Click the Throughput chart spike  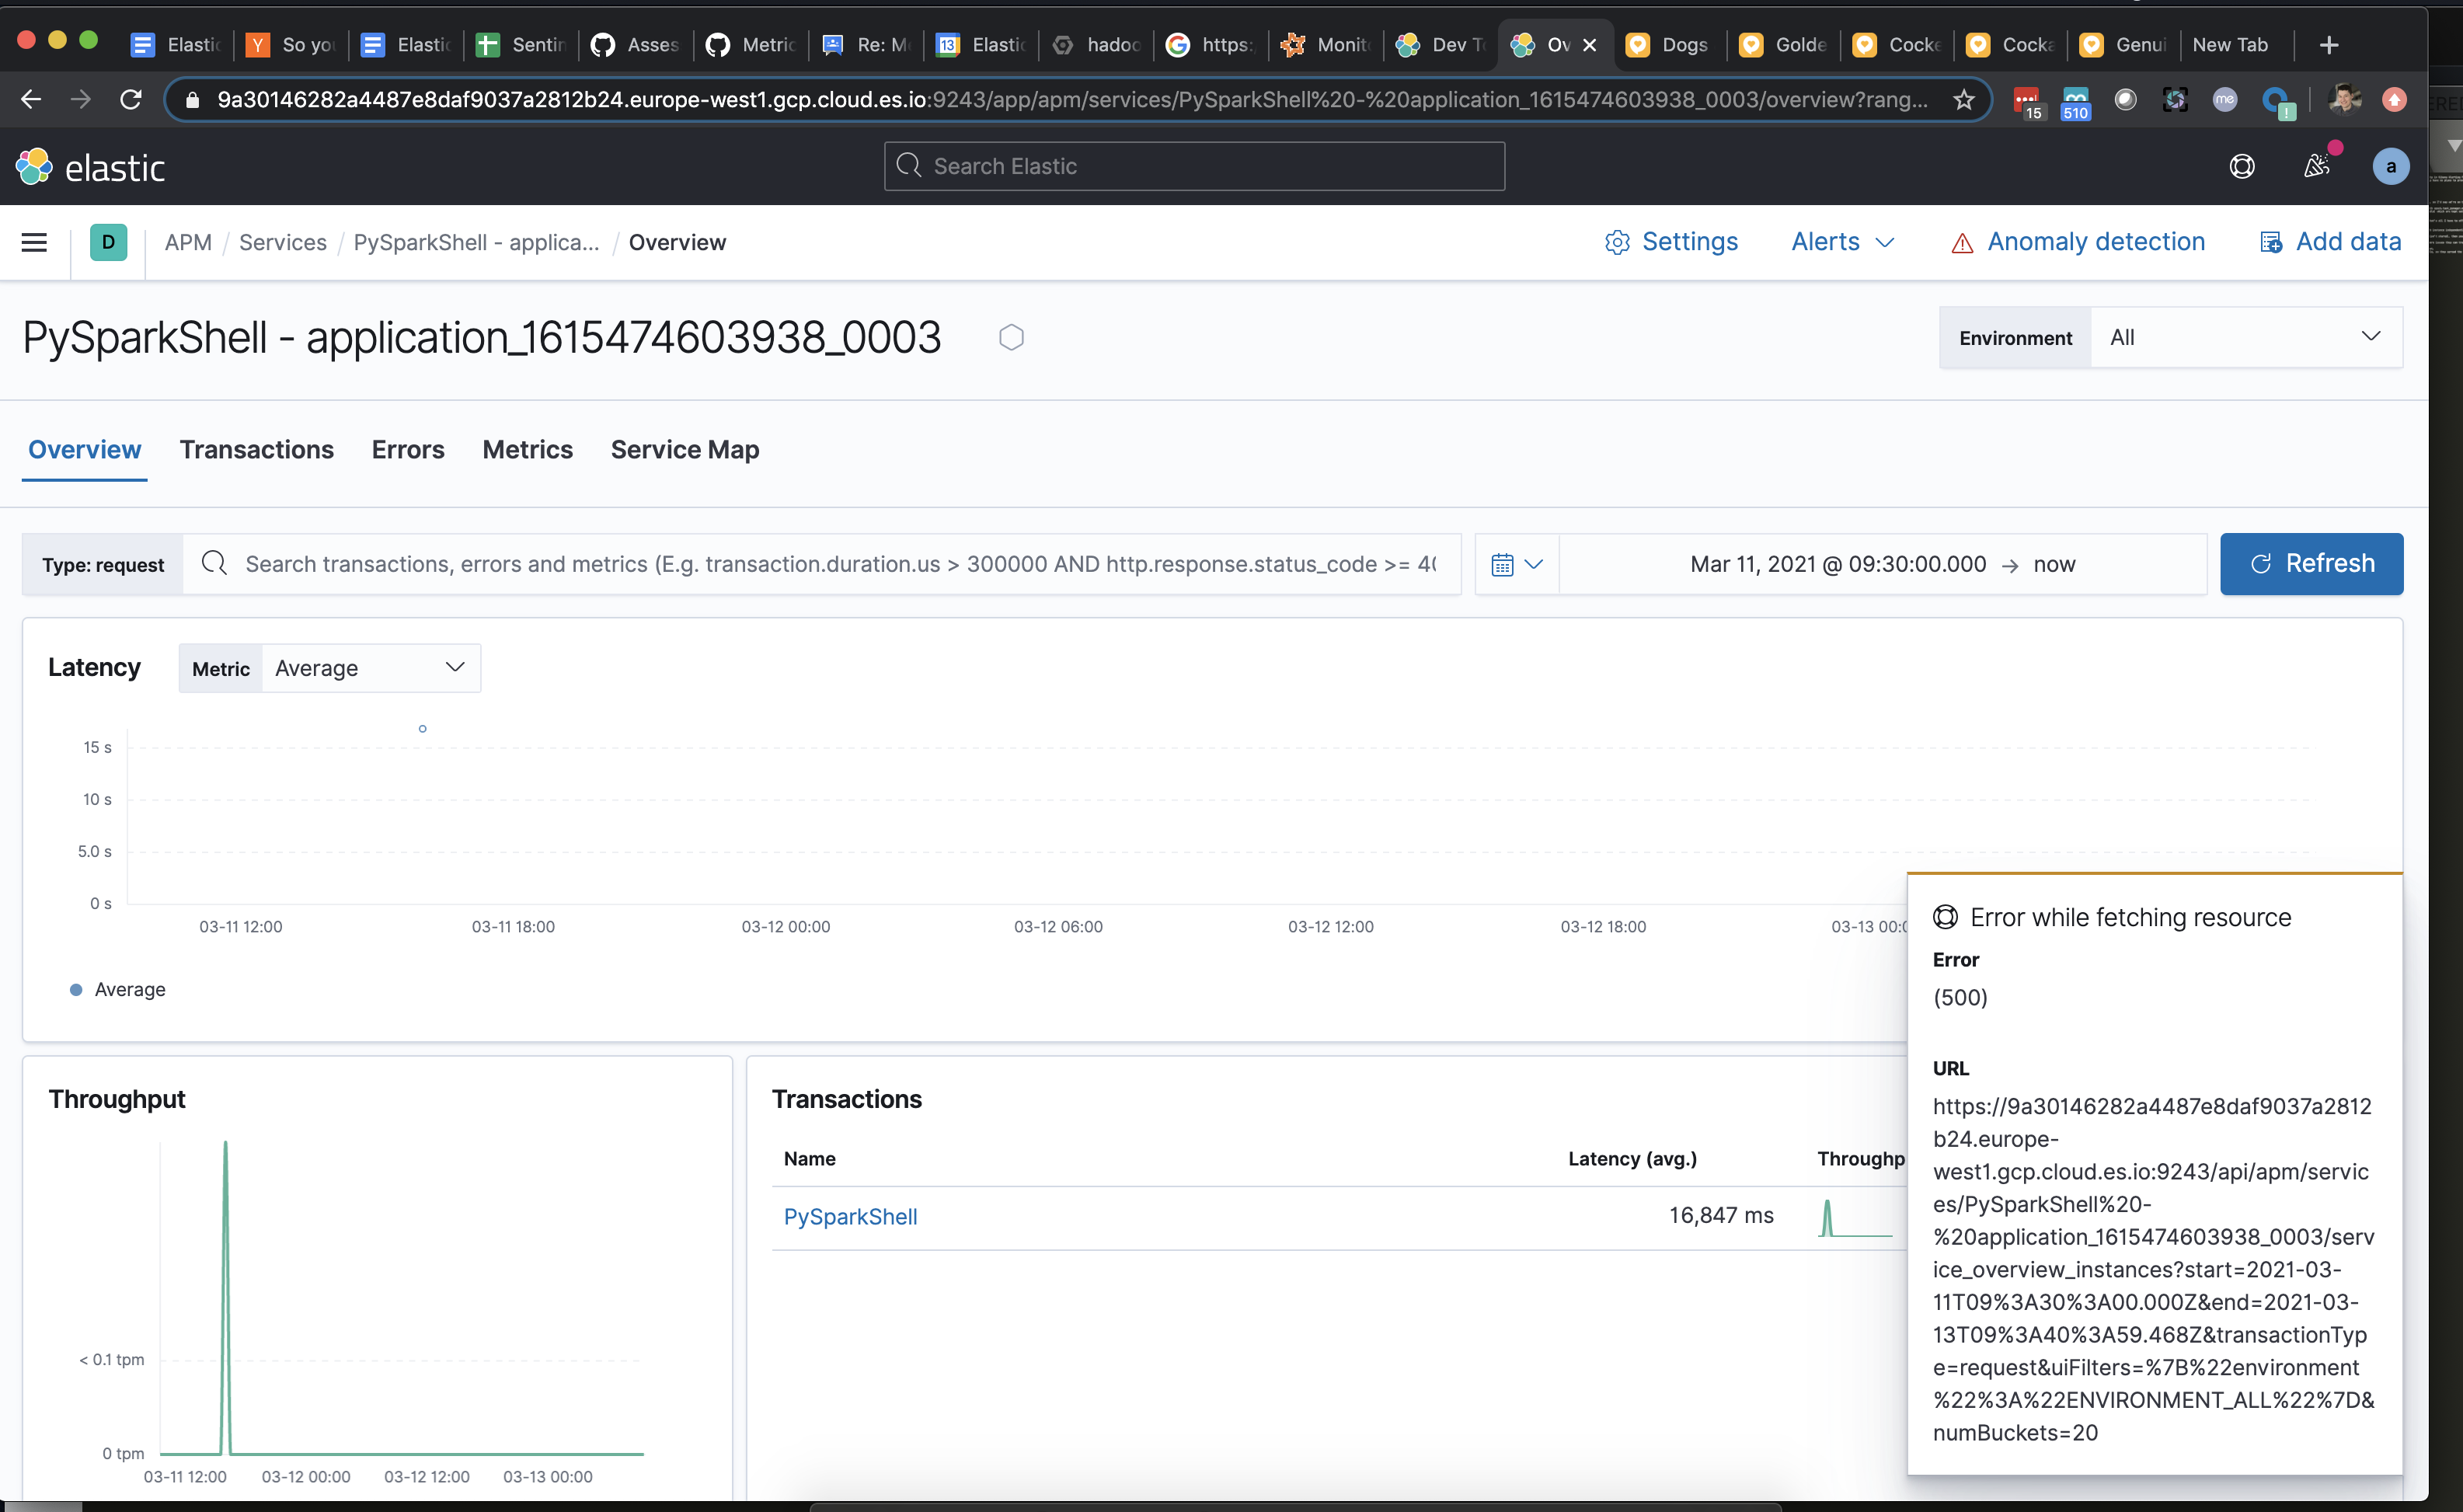225,1297
